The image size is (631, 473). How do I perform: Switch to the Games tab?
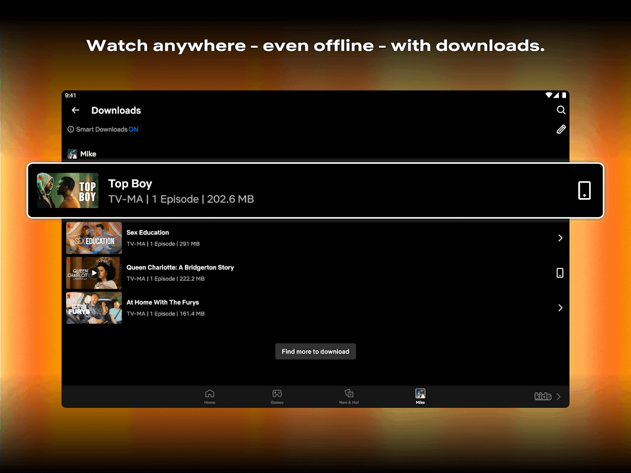click(277, 396)
